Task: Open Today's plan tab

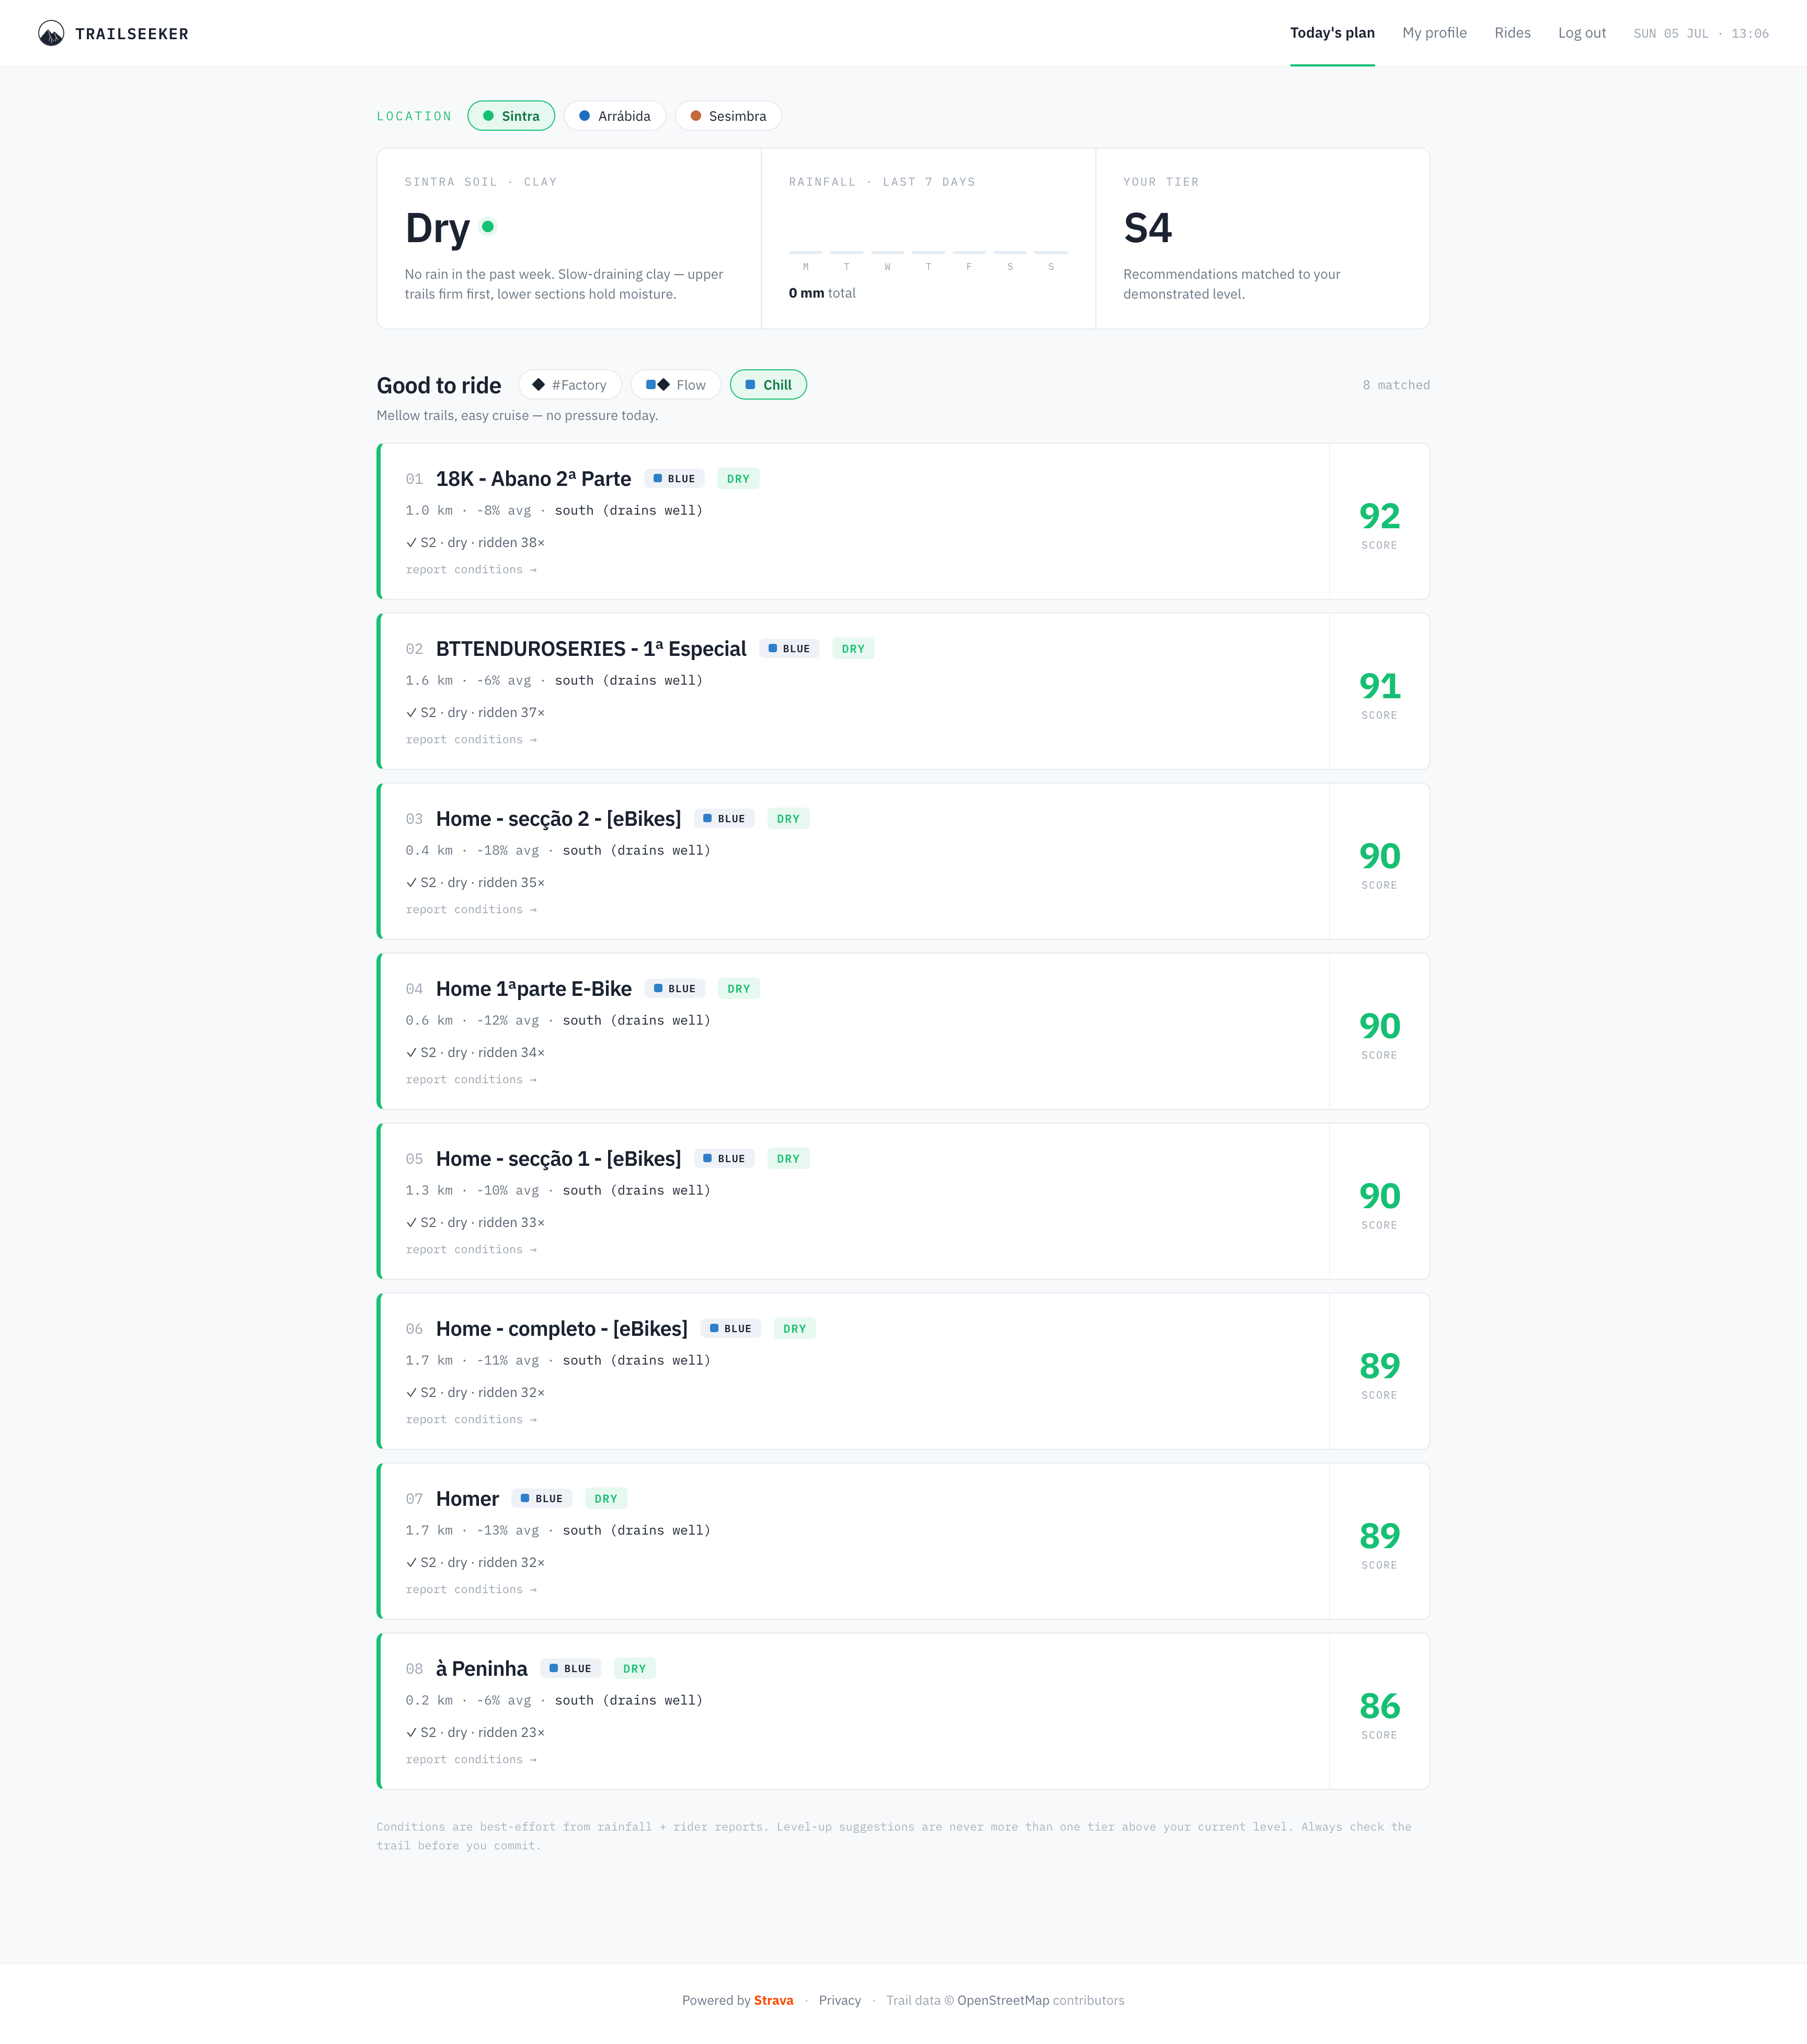Action: pyautogui.click(x=1332, y=33)
